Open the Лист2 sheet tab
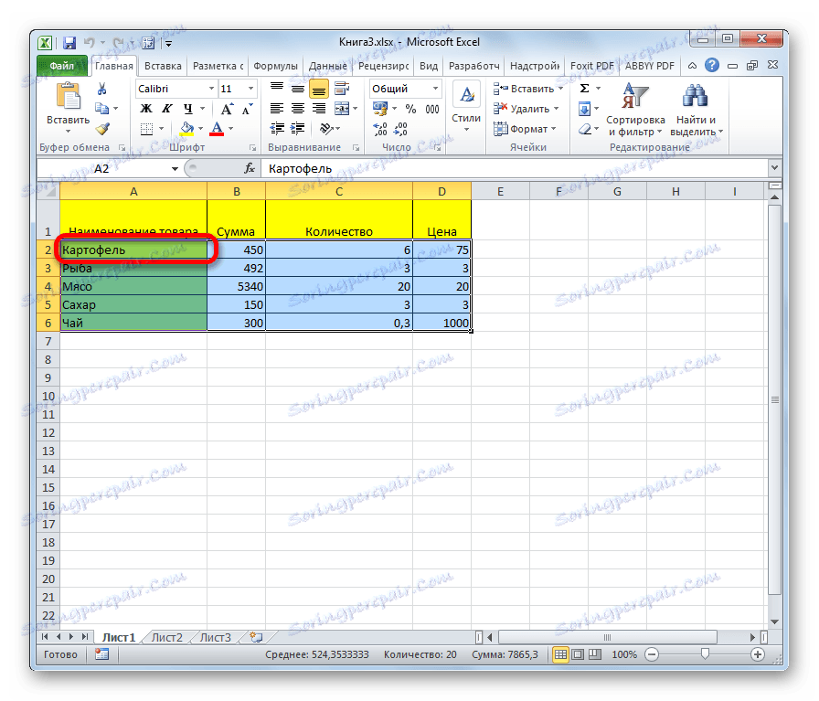The width and height of the screenshot is (819, 701). pos(166,637)
